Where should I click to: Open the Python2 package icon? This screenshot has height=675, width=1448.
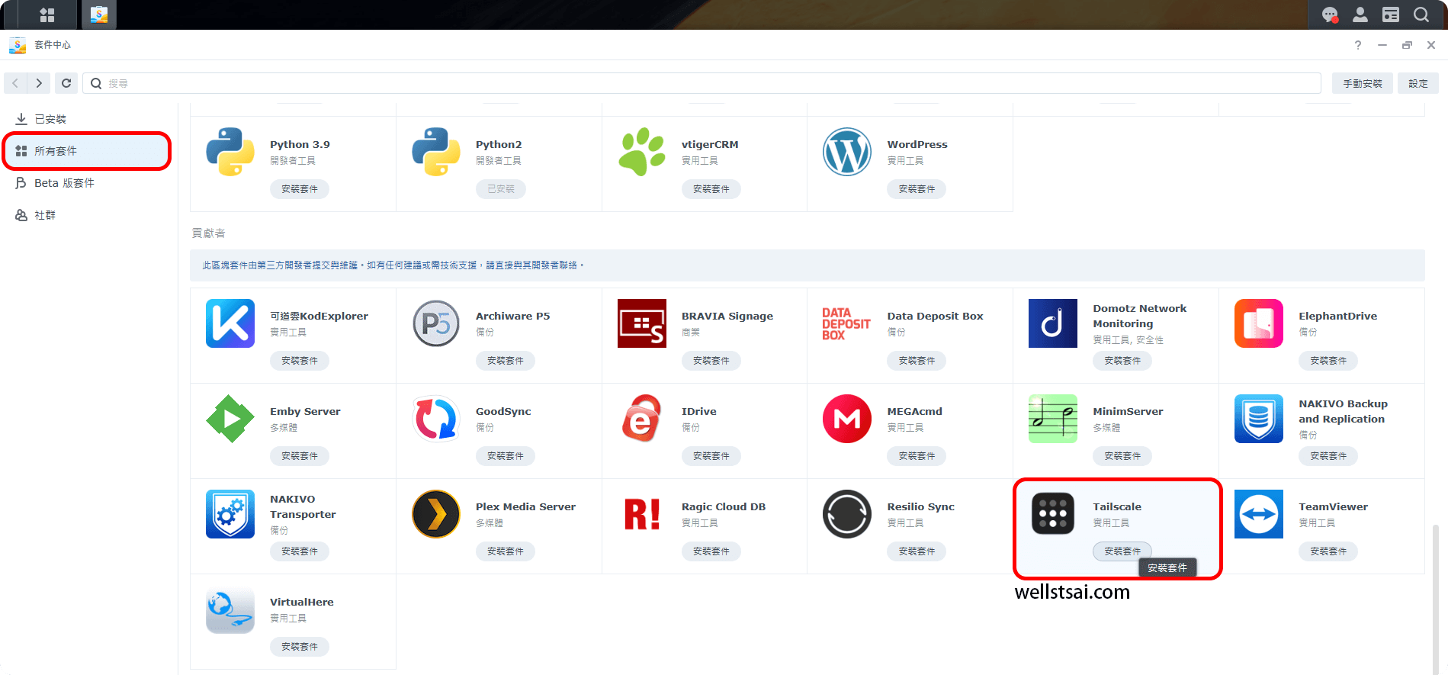click(436, 152)
